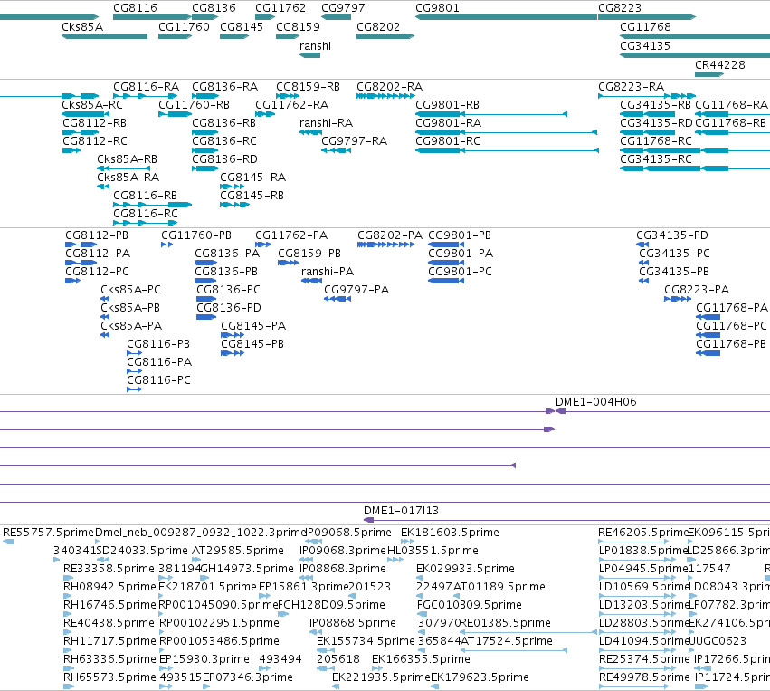Click transcript CG11762-RA
770x691 pixels.
coord(265,114)
